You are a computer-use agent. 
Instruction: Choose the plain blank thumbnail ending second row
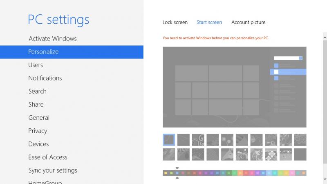click(x=300, y=155)
